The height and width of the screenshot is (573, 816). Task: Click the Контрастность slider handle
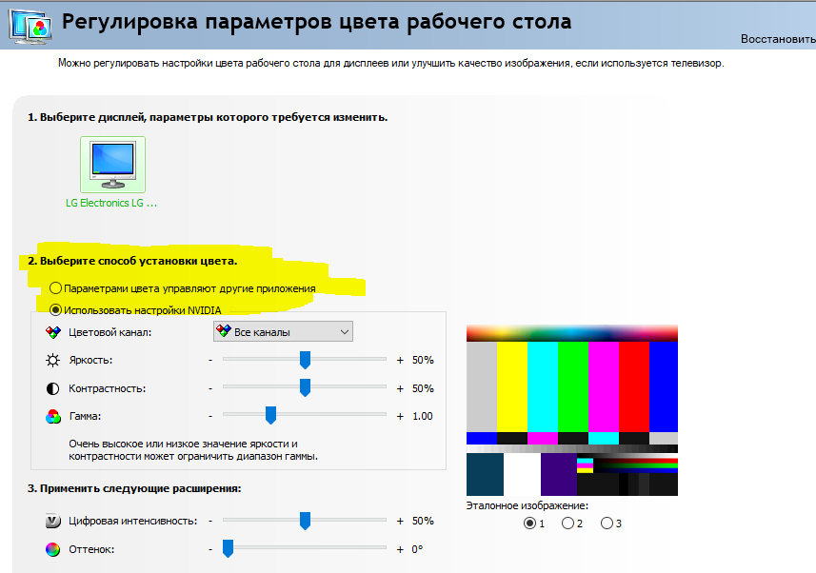tap(305, 387)
